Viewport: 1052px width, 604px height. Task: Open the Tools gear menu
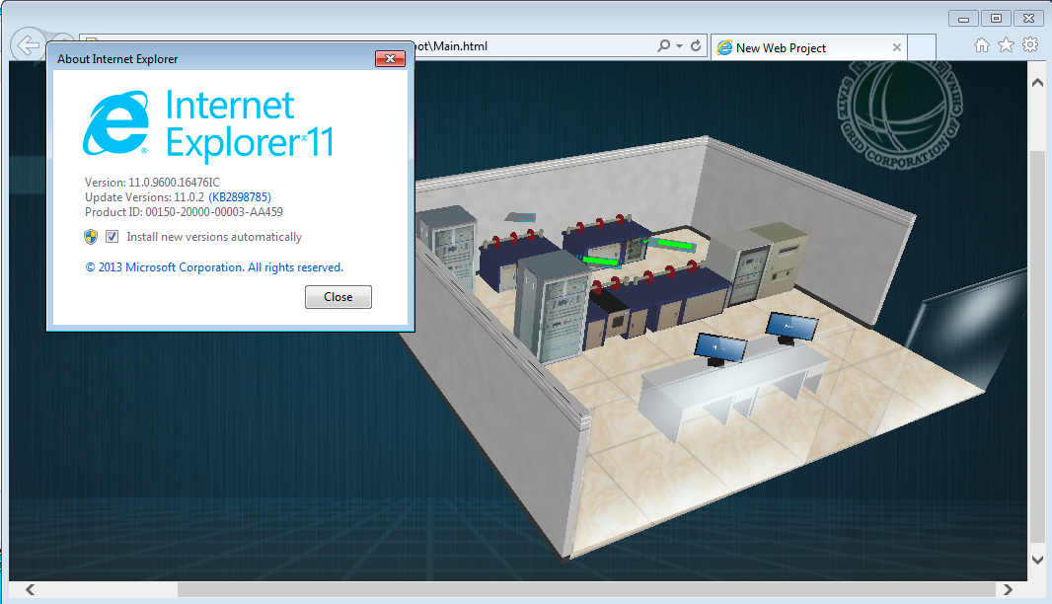point(1030,45)
